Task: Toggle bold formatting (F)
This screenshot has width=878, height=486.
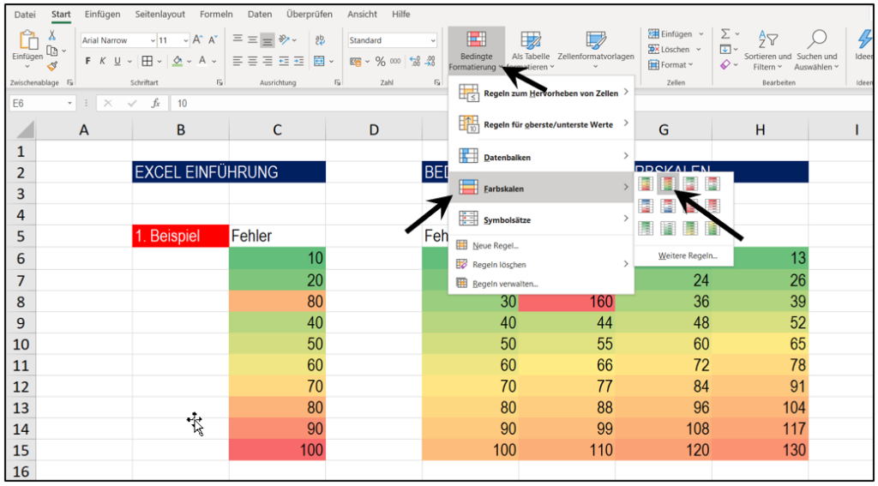Action: pyautogui.click(x=88, y=61)
